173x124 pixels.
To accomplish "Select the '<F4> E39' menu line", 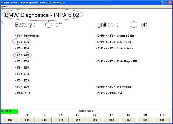I will (22, 55).
